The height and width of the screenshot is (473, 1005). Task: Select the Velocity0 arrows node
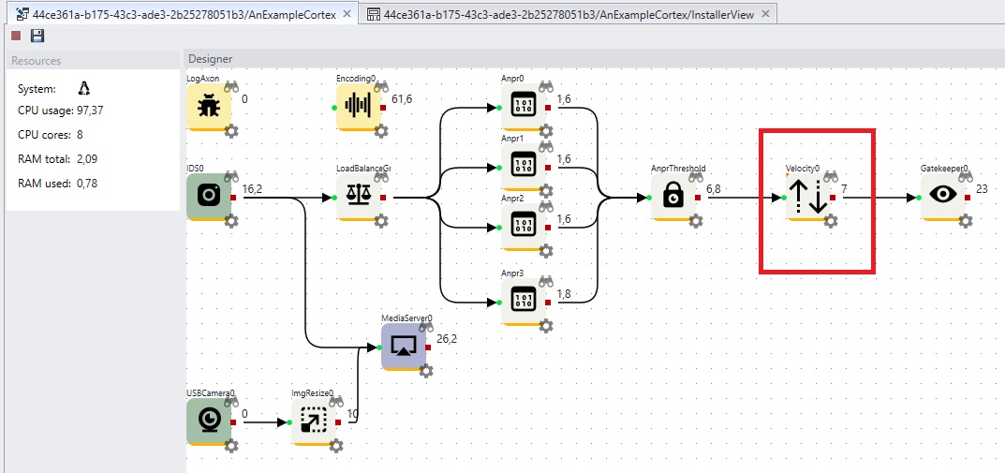click(807, 197)
